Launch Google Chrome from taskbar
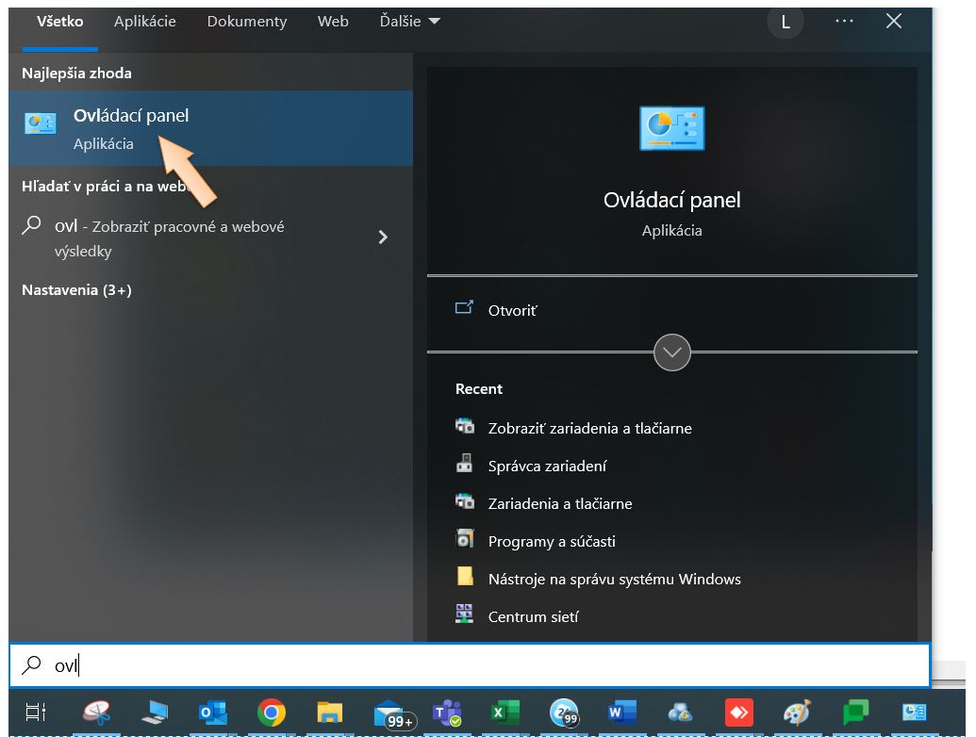The width and height of the screenshot is (976, 737). point(272,713)
